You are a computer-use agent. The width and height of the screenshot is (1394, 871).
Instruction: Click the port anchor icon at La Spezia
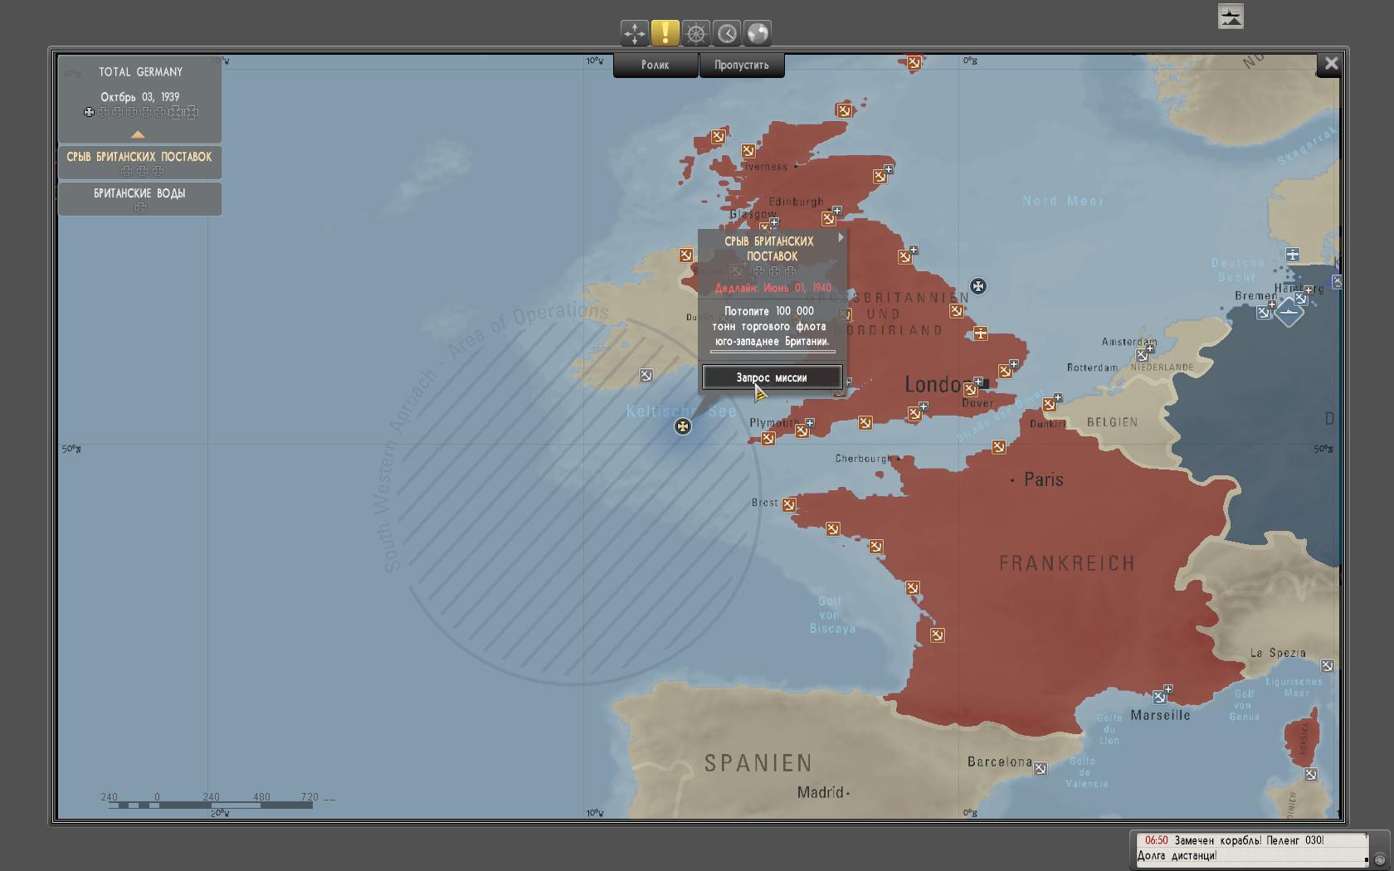pyautogui.click(x=1328, y=666)
